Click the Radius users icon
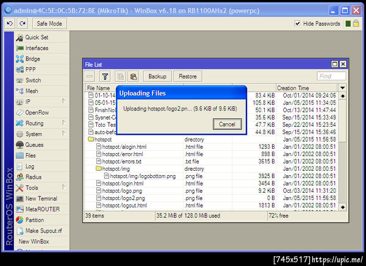Screen dimensions: 366x266 (20, 177)
